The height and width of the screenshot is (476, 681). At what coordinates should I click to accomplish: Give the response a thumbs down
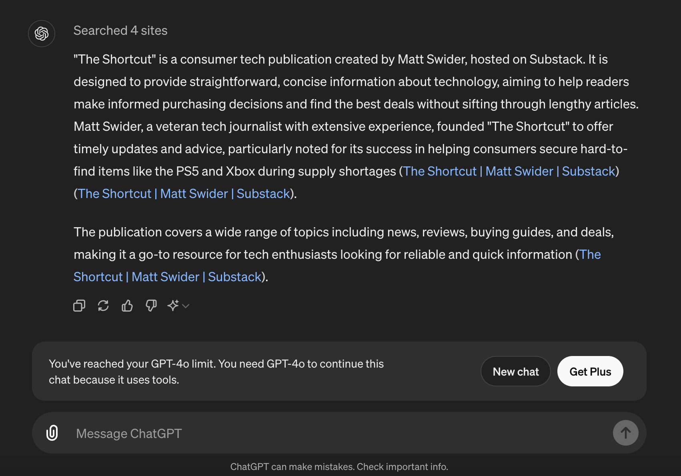(x=151, y=306)
